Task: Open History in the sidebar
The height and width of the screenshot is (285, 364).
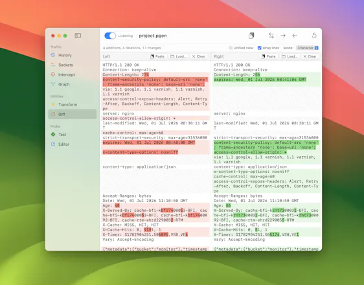Action: (73, 55)
